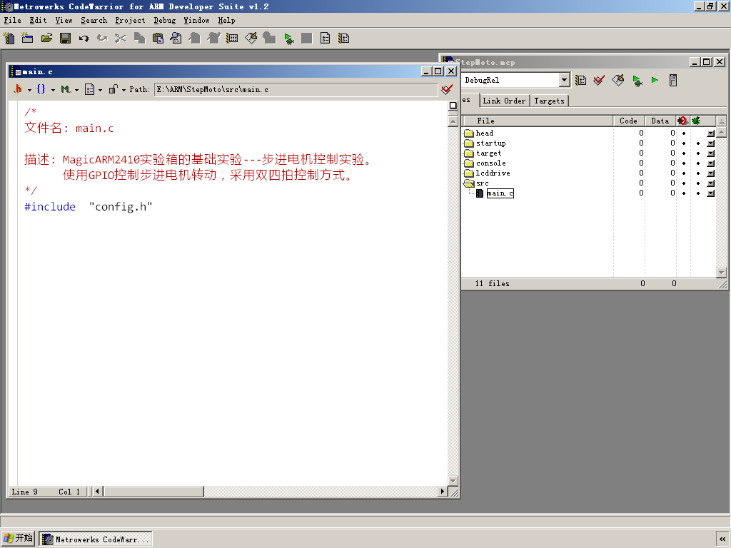The height and width of the screenshot is (548, 731).
Task: Expand the head folder
Action: click(469, 133)
